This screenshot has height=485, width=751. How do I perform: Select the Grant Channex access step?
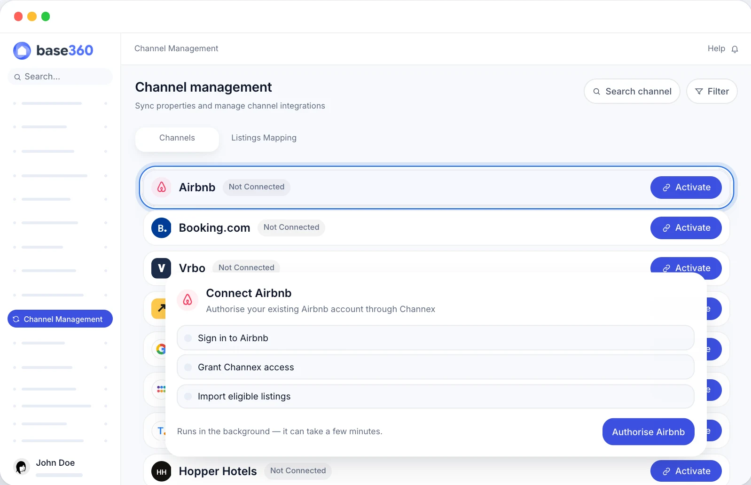pyautogui.click(x=435, y=367)
